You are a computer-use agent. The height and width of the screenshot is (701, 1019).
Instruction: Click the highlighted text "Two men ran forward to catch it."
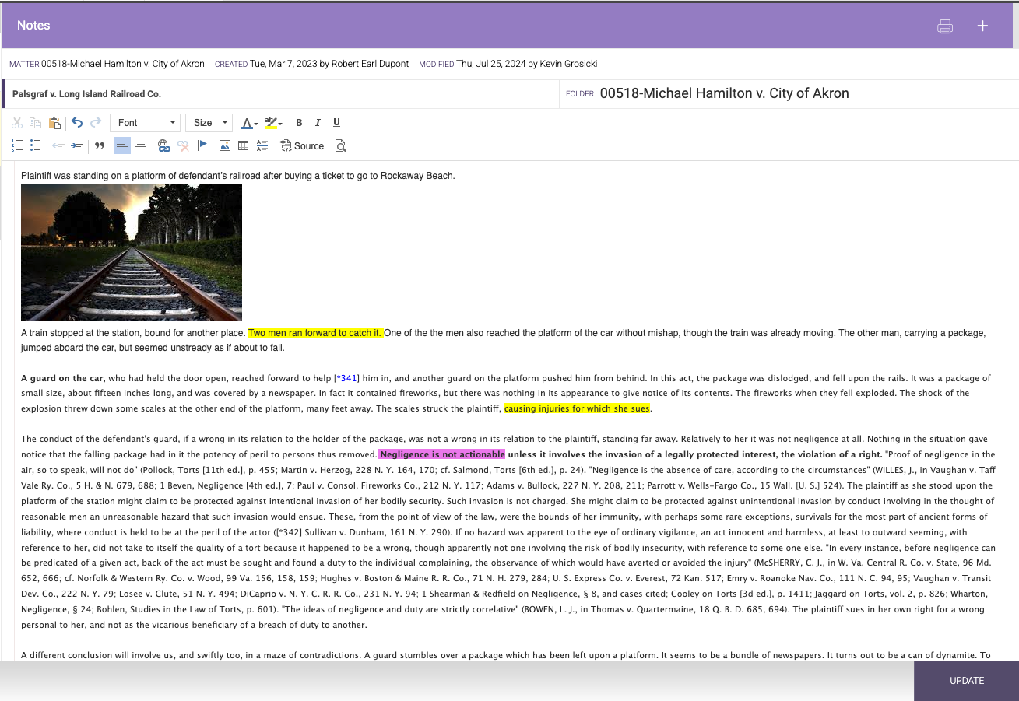coord(315,333)
